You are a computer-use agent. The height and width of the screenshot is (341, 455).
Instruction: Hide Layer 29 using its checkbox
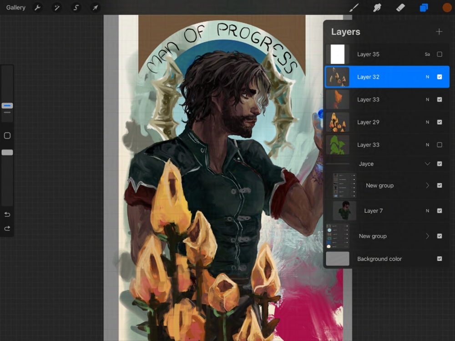tap(440, 122)
